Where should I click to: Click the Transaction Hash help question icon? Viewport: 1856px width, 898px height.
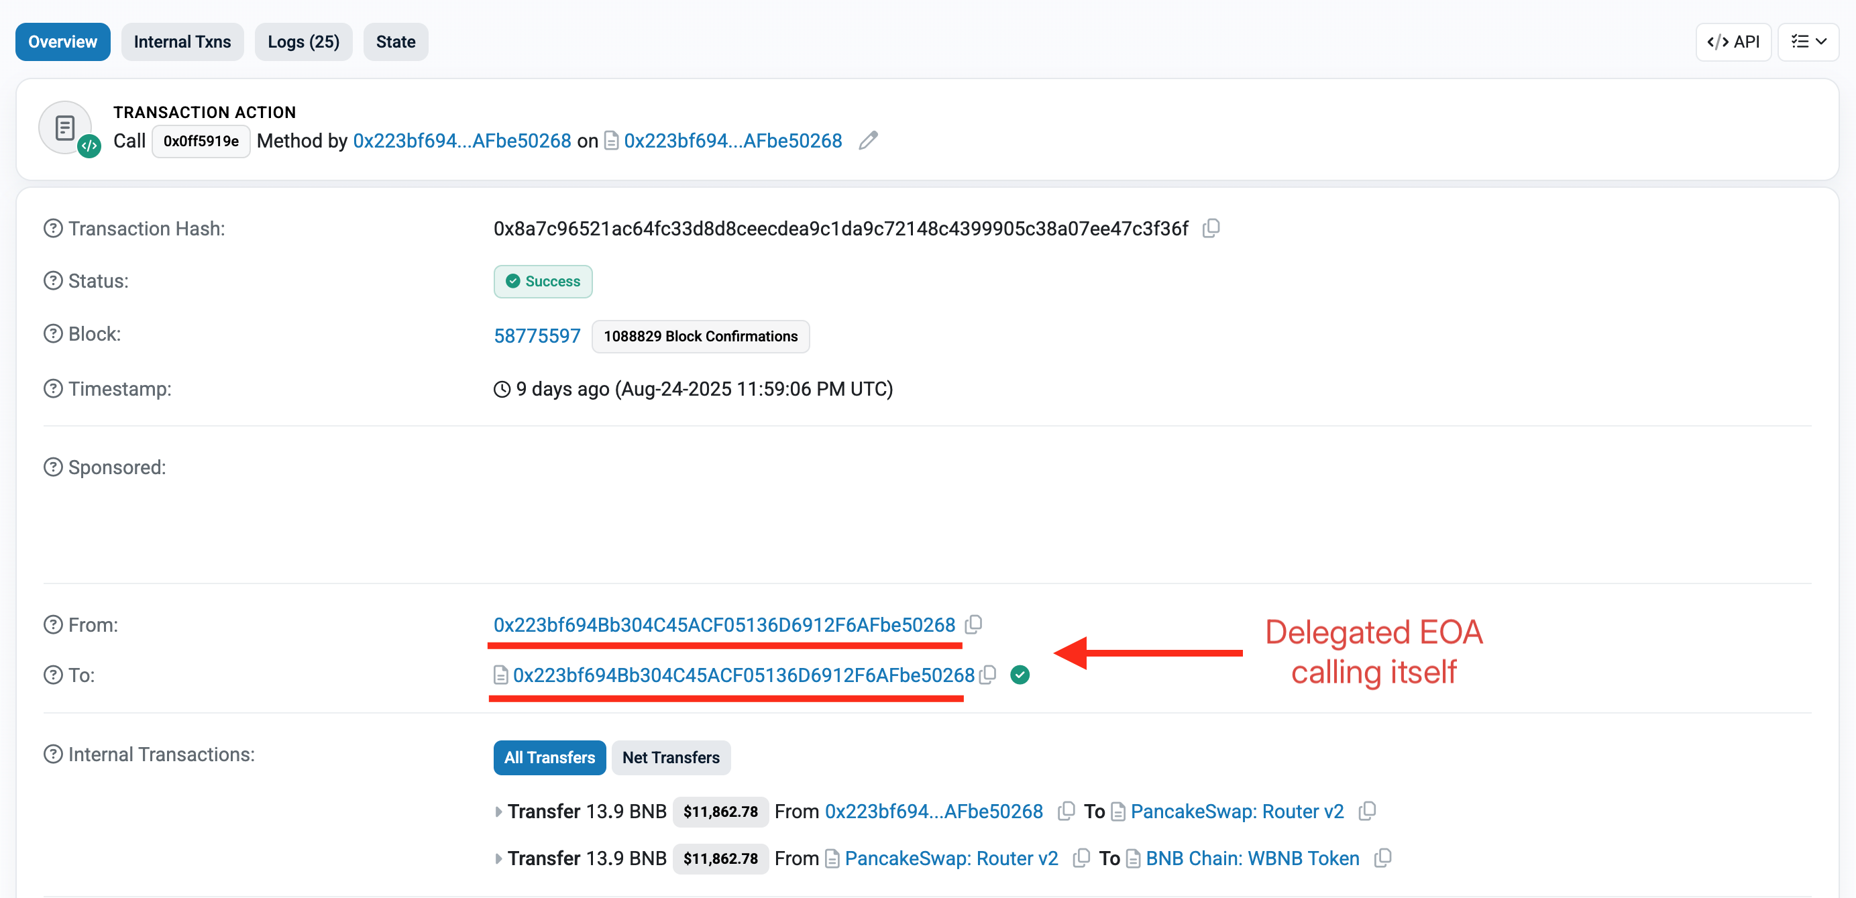pyautogui.click(x=52, y=228)
